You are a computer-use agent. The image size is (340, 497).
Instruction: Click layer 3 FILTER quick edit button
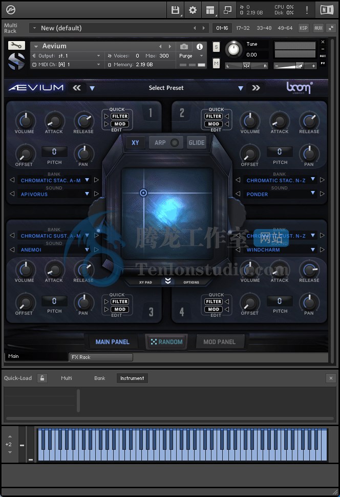(x=120, y=301)
